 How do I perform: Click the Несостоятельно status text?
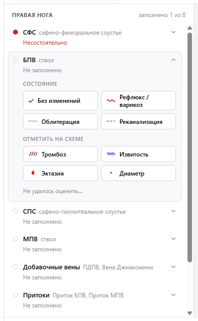[x=45, y=43]
